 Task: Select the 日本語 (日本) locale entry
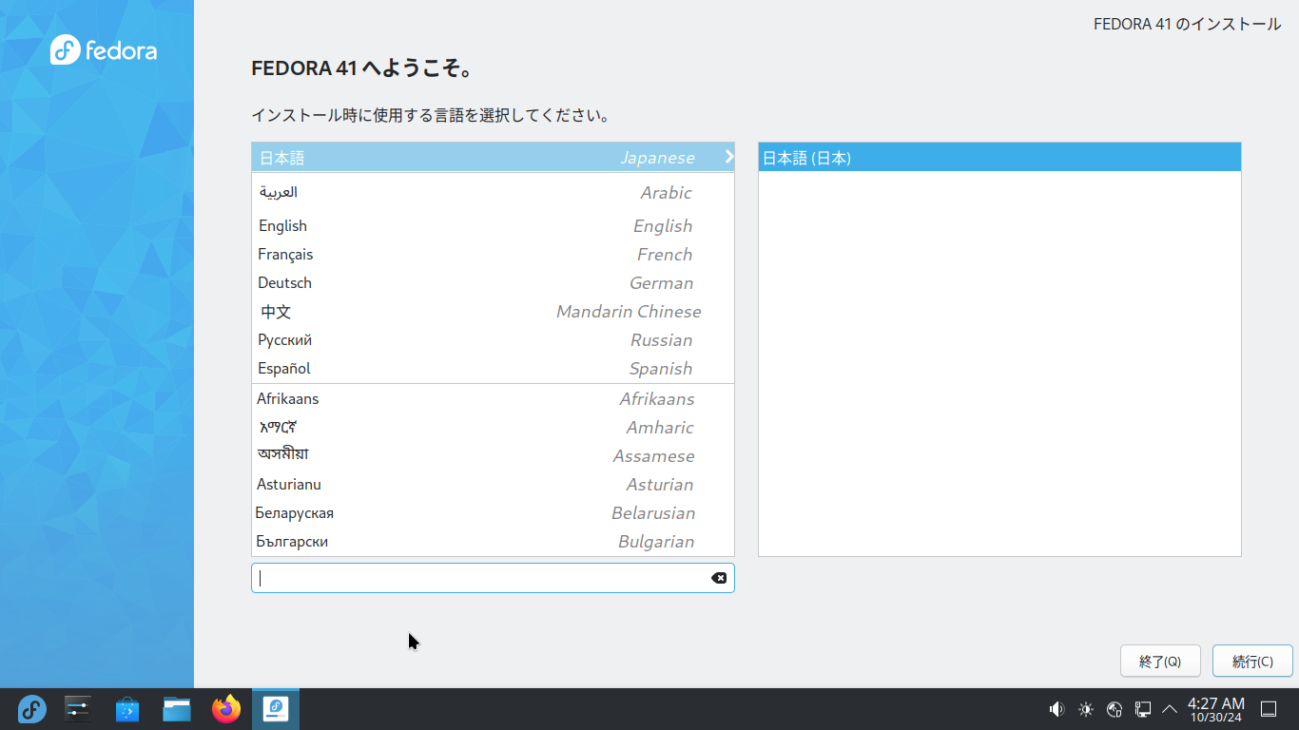coord(999,157)
